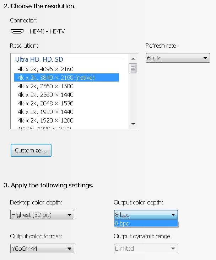Select the 2048 × 1536 resolution entry
This screenshot has width=216, height=260.
pos(46,103)
